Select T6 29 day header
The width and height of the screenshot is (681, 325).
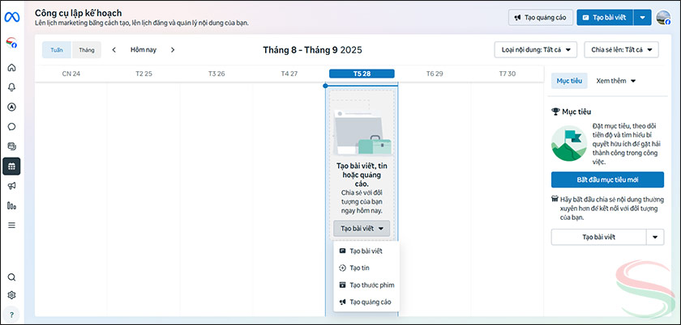[x=435, y=74]
